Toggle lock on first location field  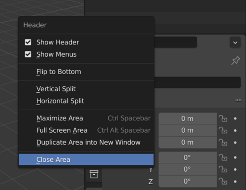[x=223, y=118]
